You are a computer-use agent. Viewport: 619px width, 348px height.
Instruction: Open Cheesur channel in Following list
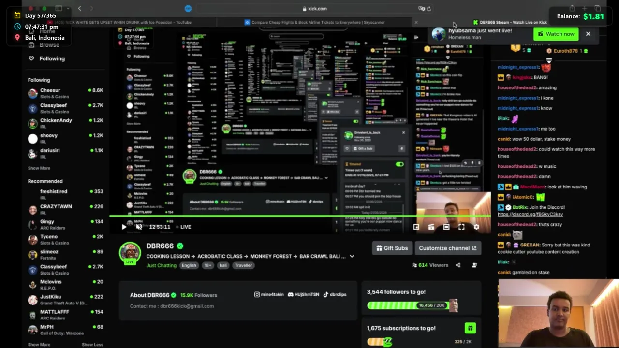coord(65,93)
